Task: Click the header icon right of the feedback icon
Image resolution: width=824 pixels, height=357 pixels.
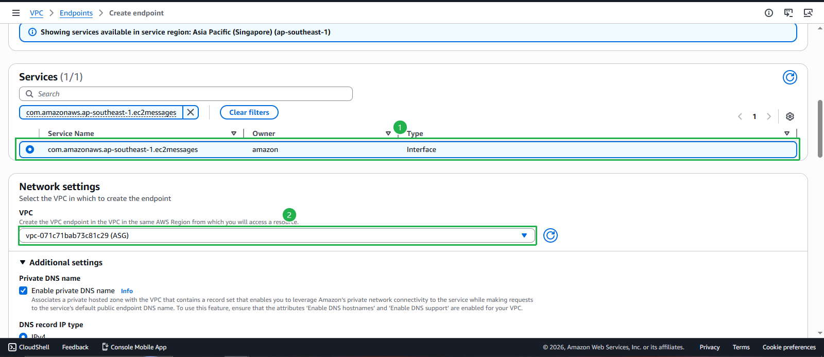Action: click(808, 13)
